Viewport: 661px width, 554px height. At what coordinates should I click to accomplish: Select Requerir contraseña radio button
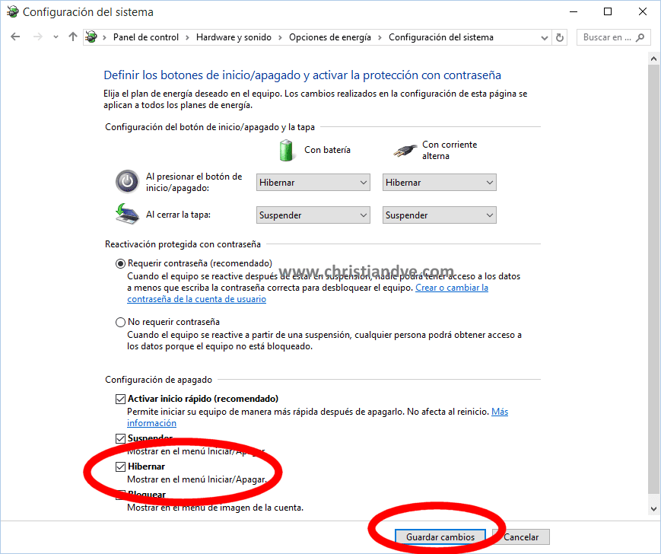coord(121,263)
